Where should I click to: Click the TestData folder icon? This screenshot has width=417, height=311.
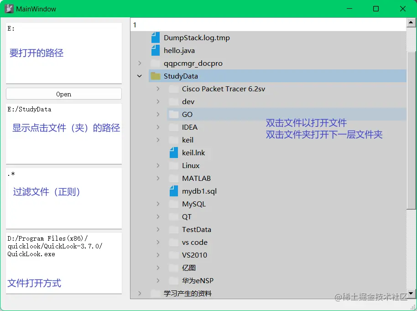(174, 230)
